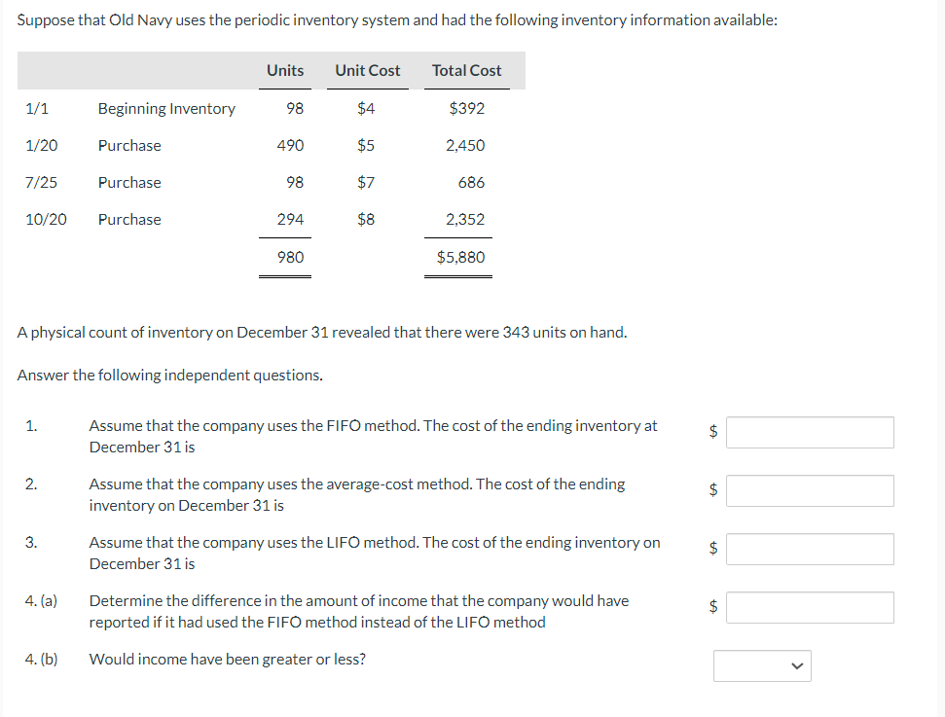Click the 980 total units cell

(x=290, y=257)
